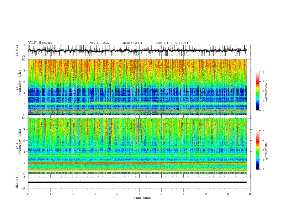282x218 pixels.
Task: Click the "-7" tick on ch.2 colorbar
Action: [262, 169]
